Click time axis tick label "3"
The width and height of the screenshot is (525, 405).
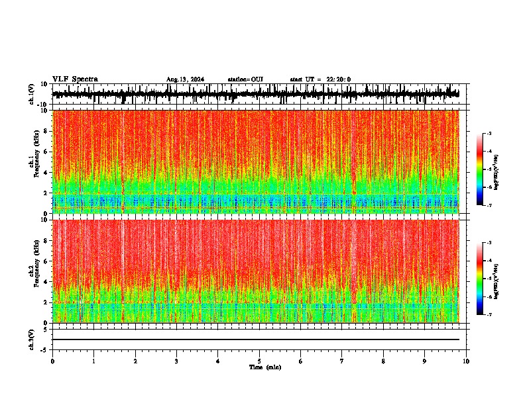pyautogui.click(x=176, y=361)
